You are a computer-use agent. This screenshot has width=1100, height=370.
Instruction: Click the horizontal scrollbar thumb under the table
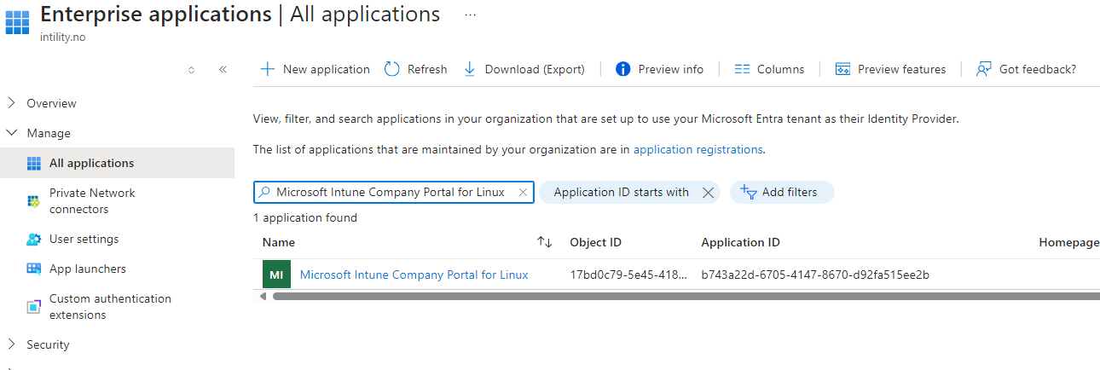click(686, 297)
